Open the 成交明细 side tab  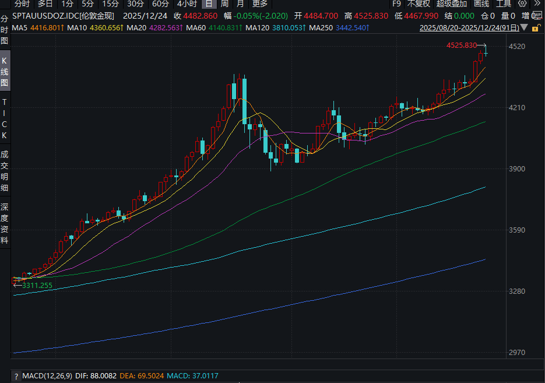click(x=5, y=171)
